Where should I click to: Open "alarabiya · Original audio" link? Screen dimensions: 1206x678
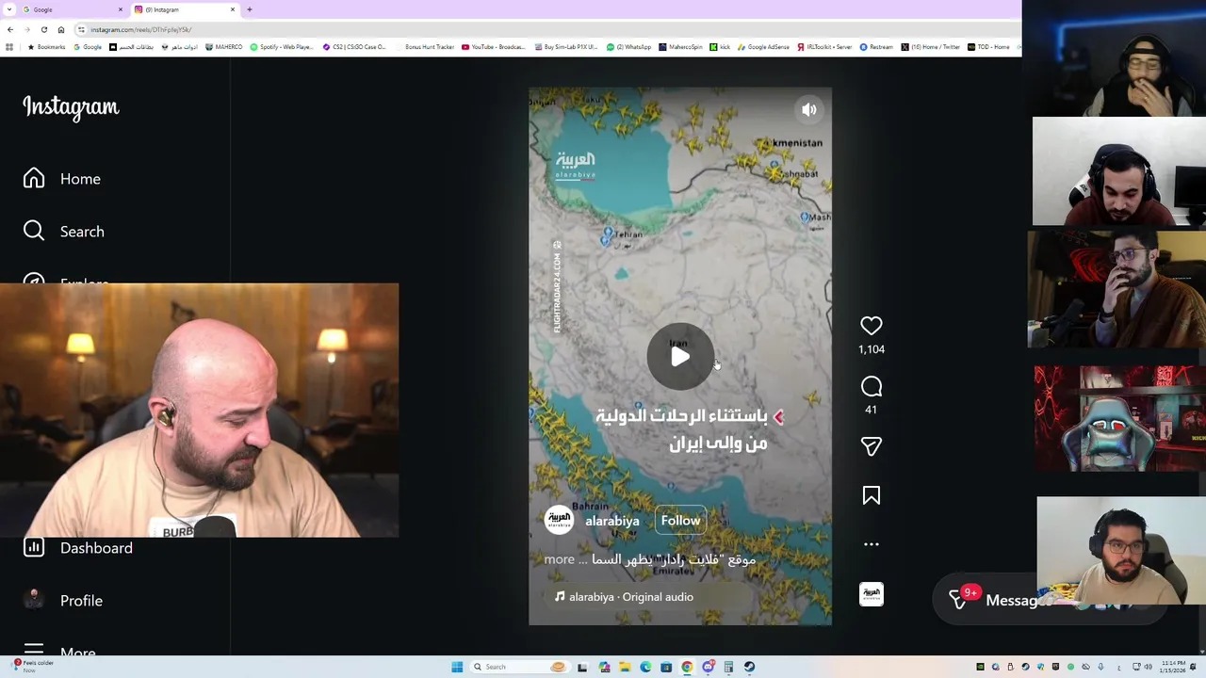coord(624,597)
